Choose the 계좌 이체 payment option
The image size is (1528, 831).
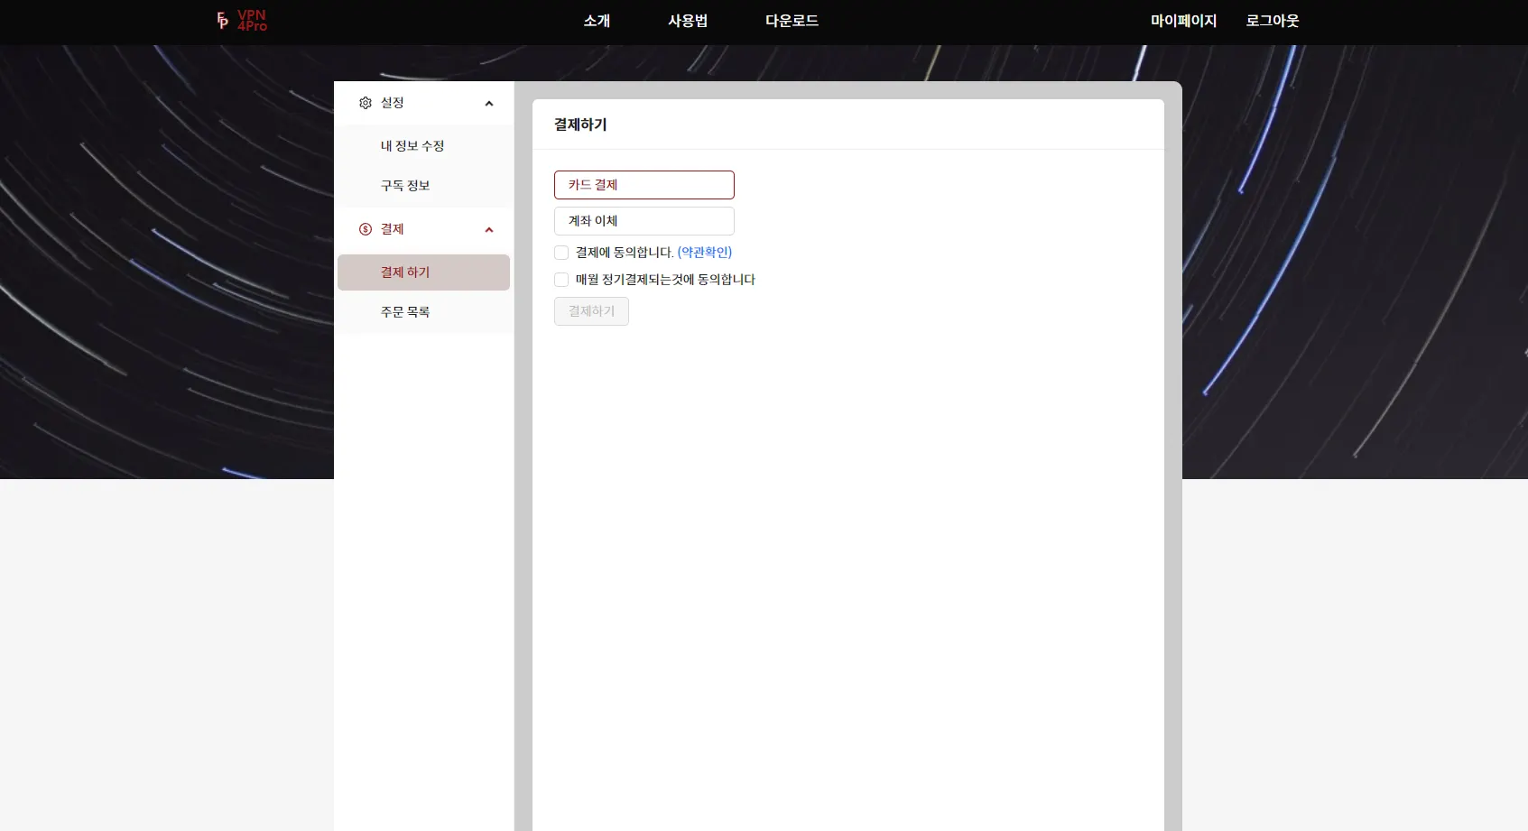pos(644,221)
